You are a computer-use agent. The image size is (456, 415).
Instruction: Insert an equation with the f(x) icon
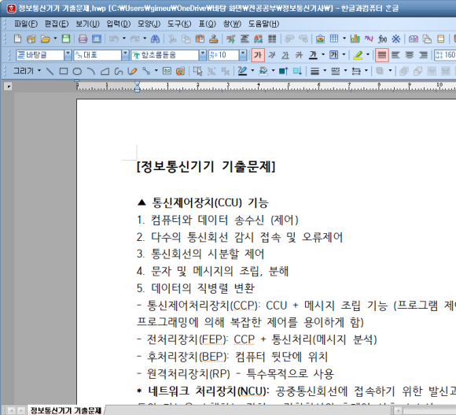click(x=382, y=39)
